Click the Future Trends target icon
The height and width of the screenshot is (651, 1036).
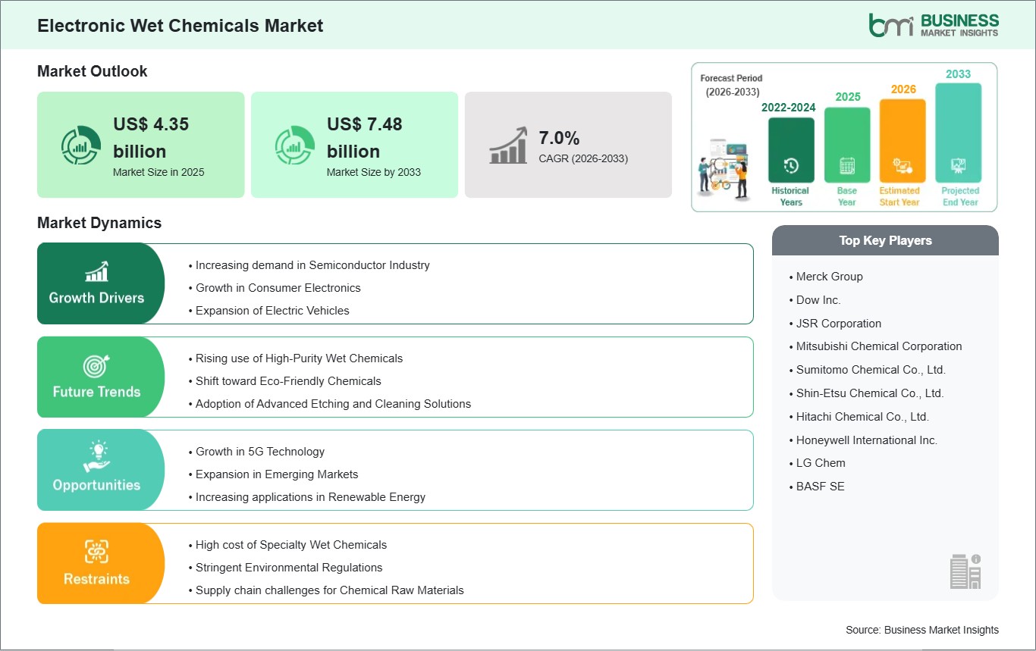point(96,366)
